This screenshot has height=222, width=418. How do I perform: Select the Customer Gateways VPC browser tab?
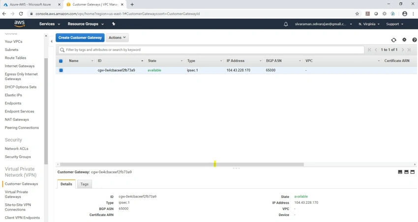click(95, 4)
